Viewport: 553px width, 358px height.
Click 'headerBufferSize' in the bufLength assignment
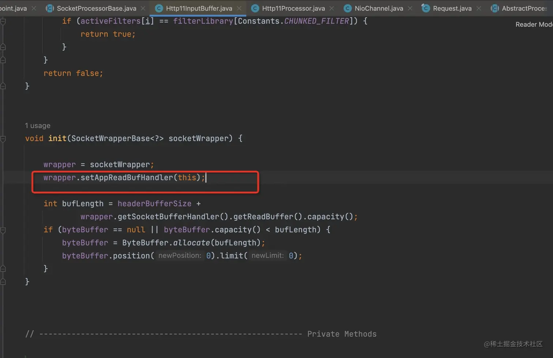[x=154, y=203]
